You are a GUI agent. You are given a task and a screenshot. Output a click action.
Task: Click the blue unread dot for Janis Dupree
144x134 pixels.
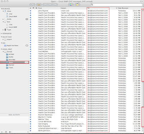(31, 11)
